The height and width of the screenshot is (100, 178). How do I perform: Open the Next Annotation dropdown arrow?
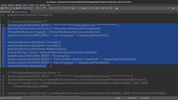94,8
